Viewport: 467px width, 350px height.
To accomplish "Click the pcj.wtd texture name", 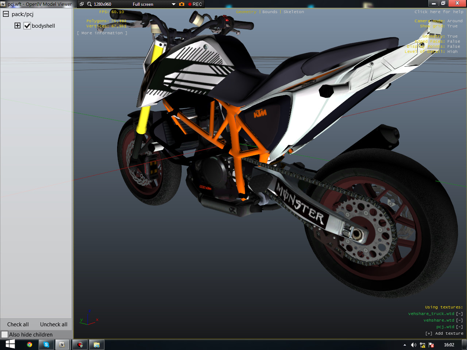I will click(x=445, y=327).
